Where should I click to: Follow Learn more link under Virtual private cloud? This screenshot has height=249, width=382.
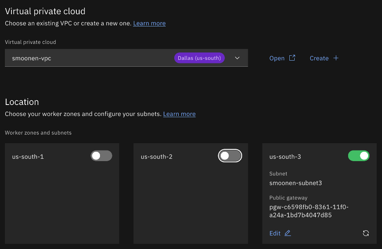click(149, 23)
